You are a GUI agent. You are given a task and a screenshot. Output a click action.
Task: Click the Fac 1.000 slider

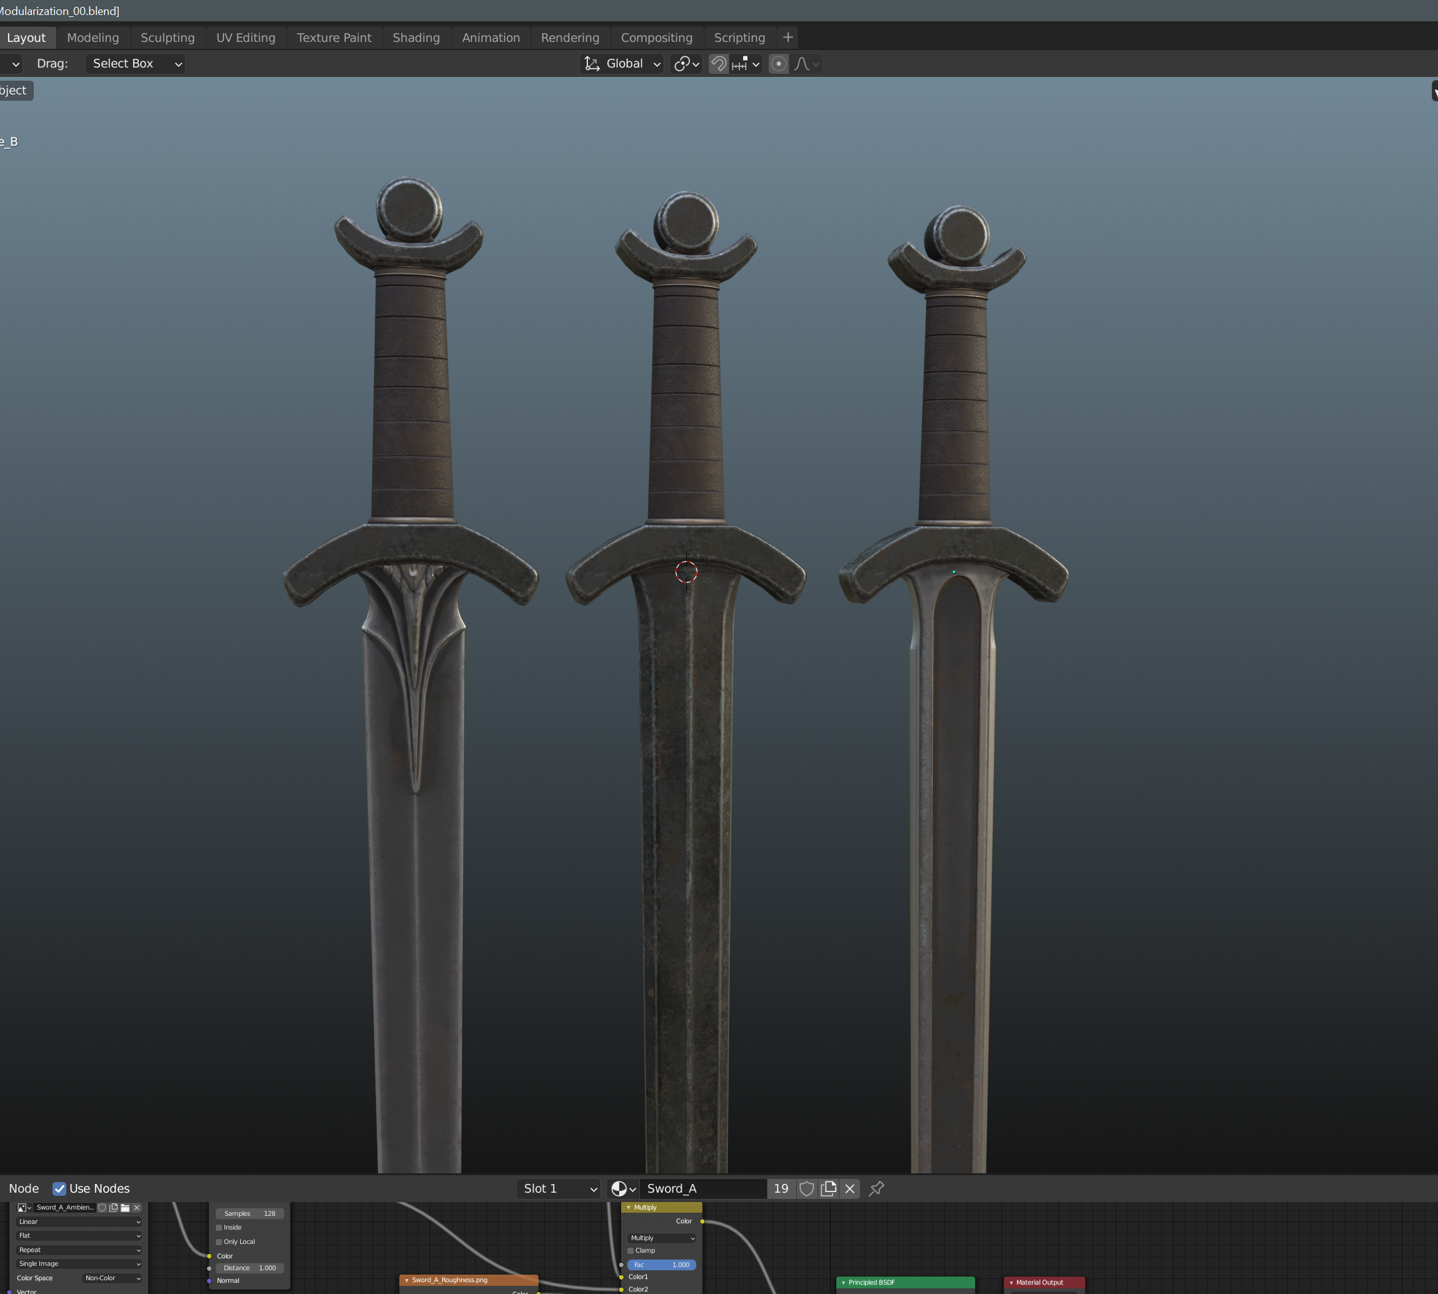pyautogui.click(x=661, y=1265)
